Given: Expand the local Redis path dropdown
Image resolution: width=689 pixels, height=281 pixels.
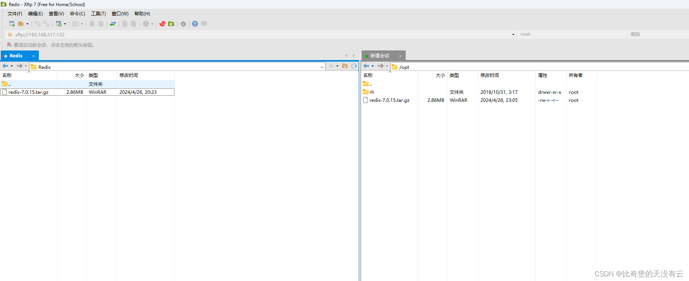Looking at the screenshot, I should click(x=322, y=67).
